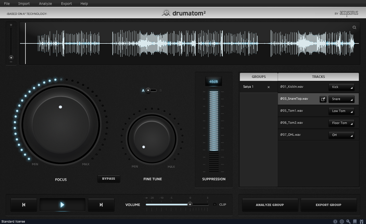Click the TRACKS column header
The image size is (366, 224).
[x=318, y=77]
